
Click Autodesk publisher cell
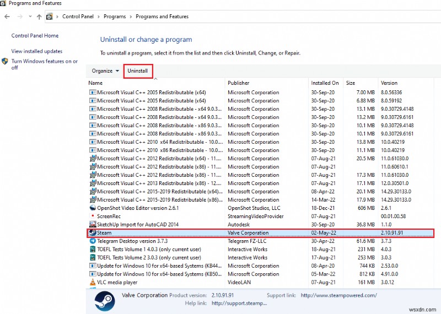(239, 225)
